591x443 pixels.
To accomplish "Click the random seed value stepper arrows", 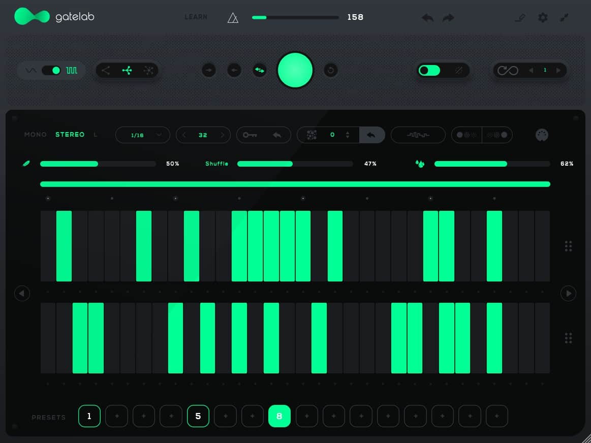I will [x=348, y=135].
